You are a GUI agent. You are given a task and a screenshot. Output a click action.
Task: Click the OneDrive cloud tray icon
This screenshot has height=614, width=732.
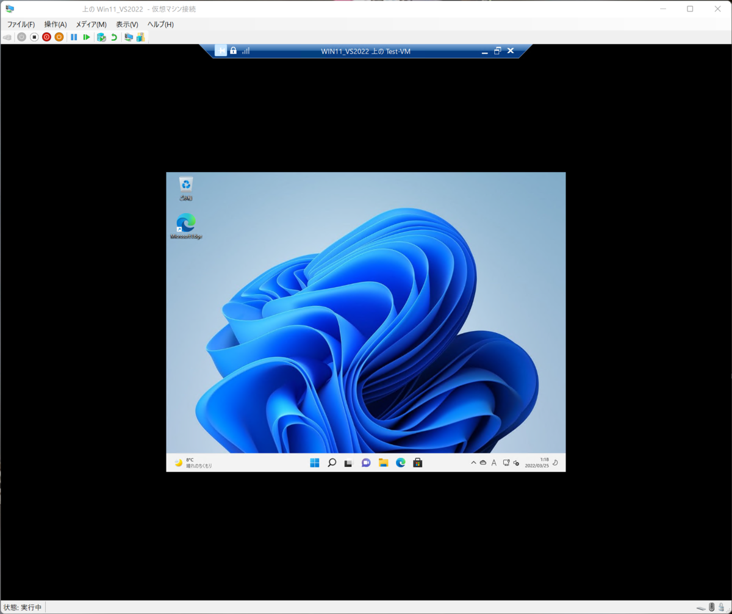coord(483,463)
